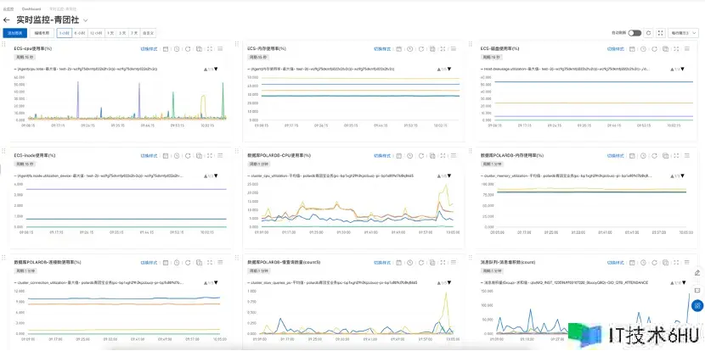This screenshot has width=705, height=351.
Task: Click the blue 添加图表 button
Action: click(x=14, y=32)
